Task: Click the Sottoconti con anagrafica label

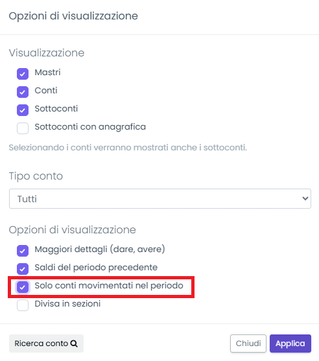Action: click(90, 127)
